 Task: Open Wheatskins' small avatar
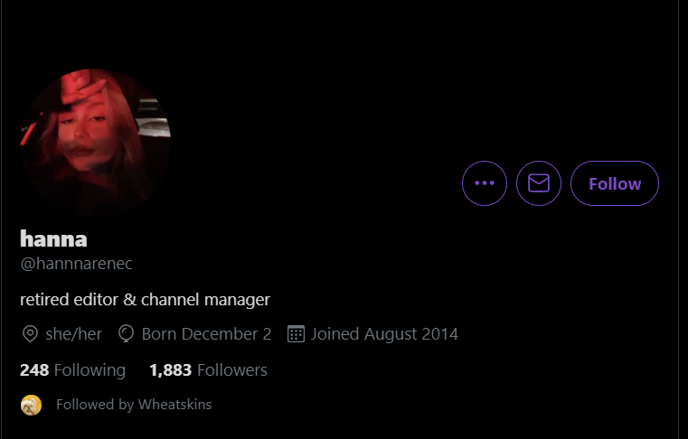(x=31, y=405)
